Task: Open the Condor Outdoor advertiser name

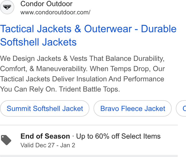Action: point(46,4)
